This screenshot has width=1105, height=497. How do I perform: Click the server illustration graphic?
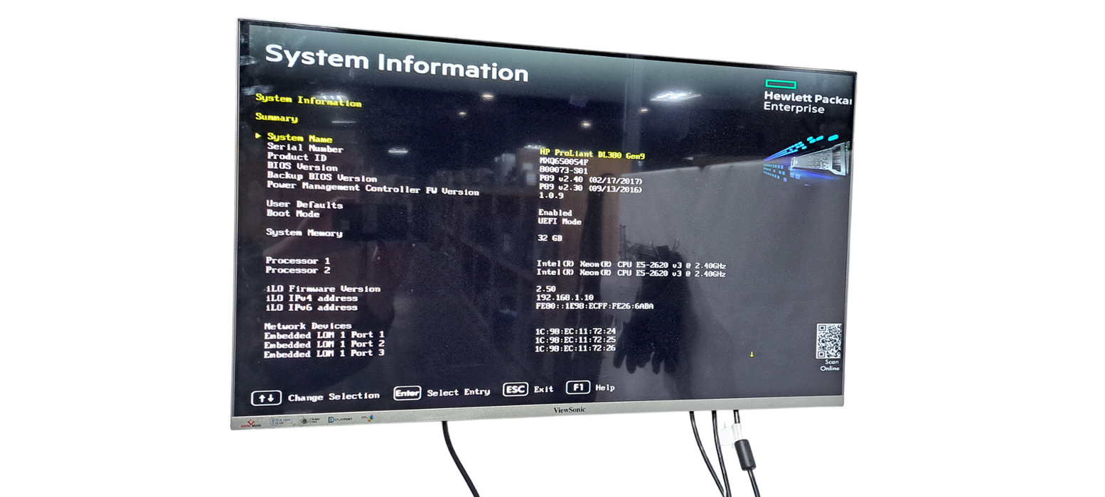tap(807, 158)
